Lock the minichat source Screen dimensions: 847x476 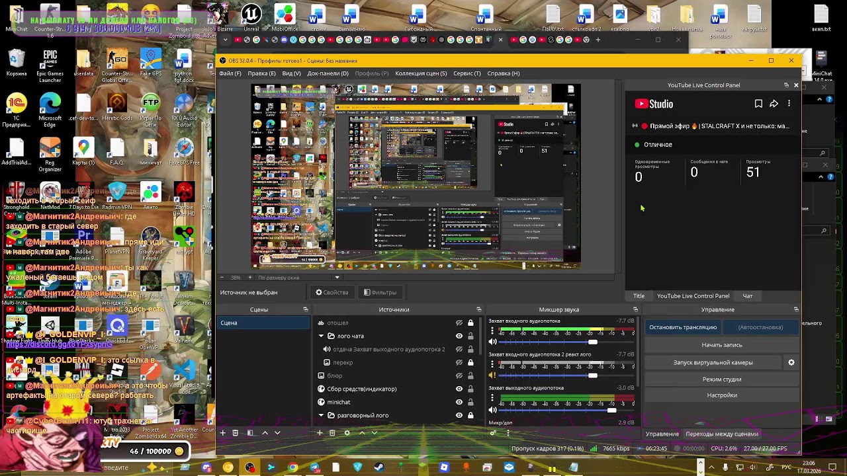tap(470, 402)
